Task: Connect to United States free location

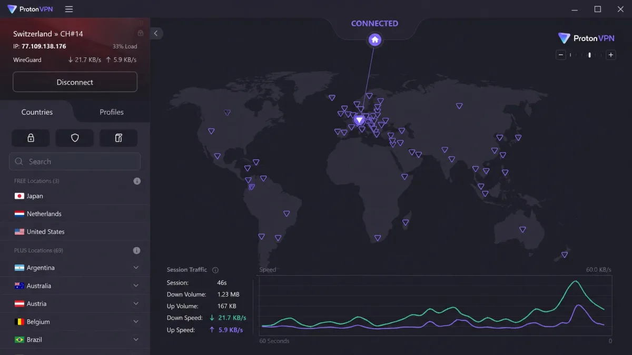Action: coord(75,231)
